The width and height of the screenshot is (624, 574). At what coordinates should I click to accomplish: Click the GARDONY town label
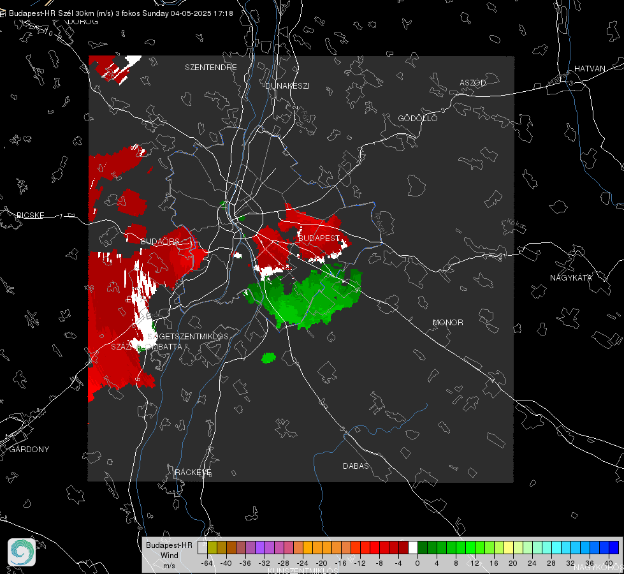[29, 450]
